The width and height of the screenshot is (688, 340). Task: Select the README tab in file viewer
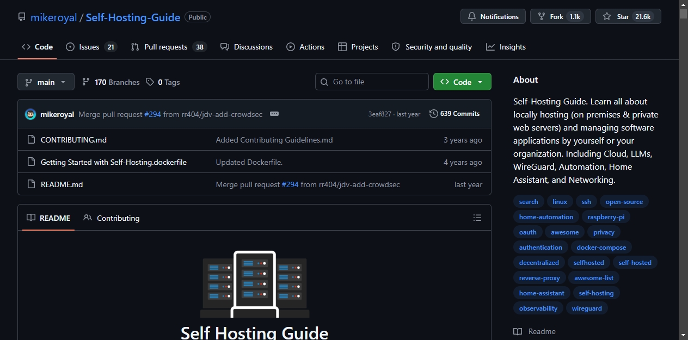click(48, 218)
